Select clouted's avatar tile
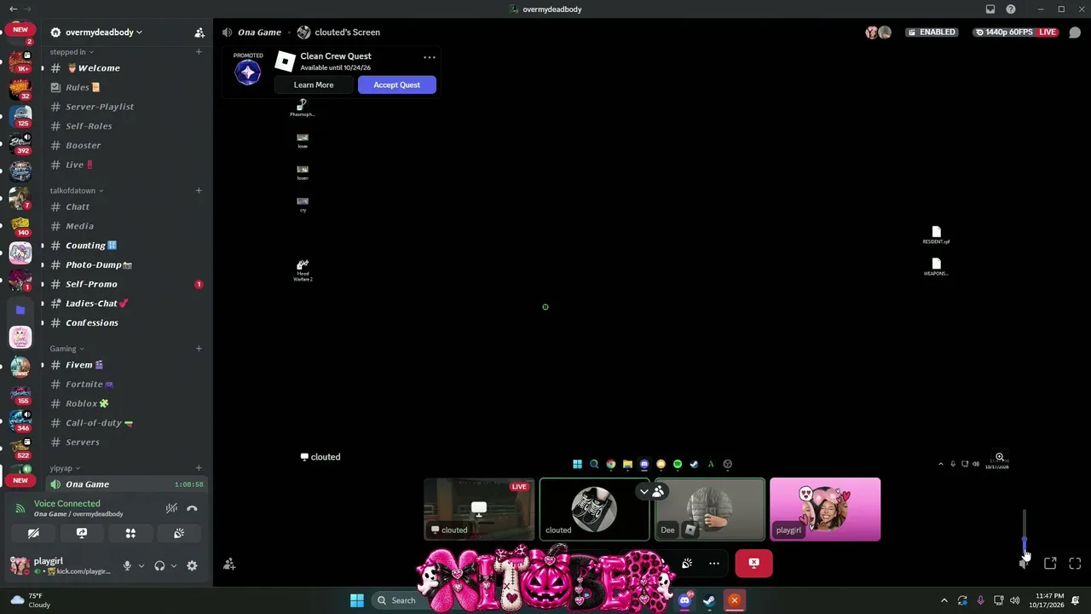 (594, 509)
